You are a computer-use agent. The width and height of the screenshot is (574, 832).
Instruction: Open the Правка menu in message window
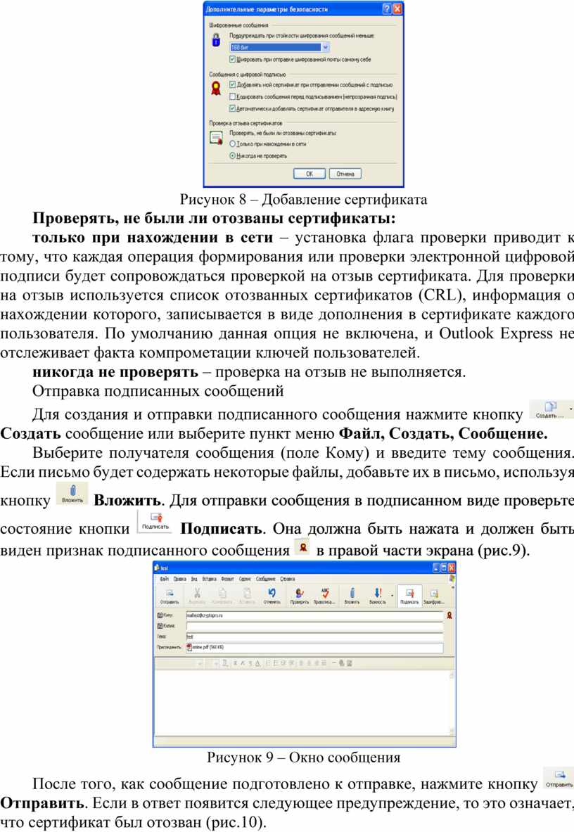[180, 579]
